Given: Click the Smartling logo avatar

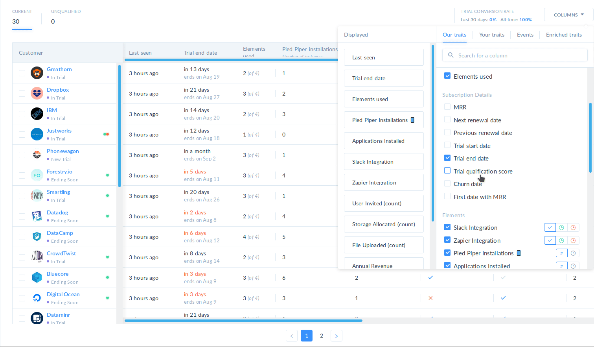Looking at the screenshot, I should click(x=37, y=196).
